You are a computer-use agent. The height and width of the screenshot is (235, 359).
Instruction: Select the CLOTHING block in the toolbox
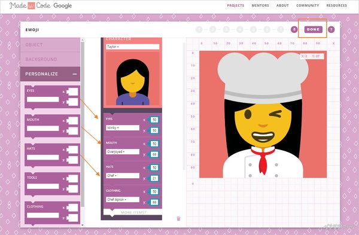pyautogui.click(x=52, y=213)
